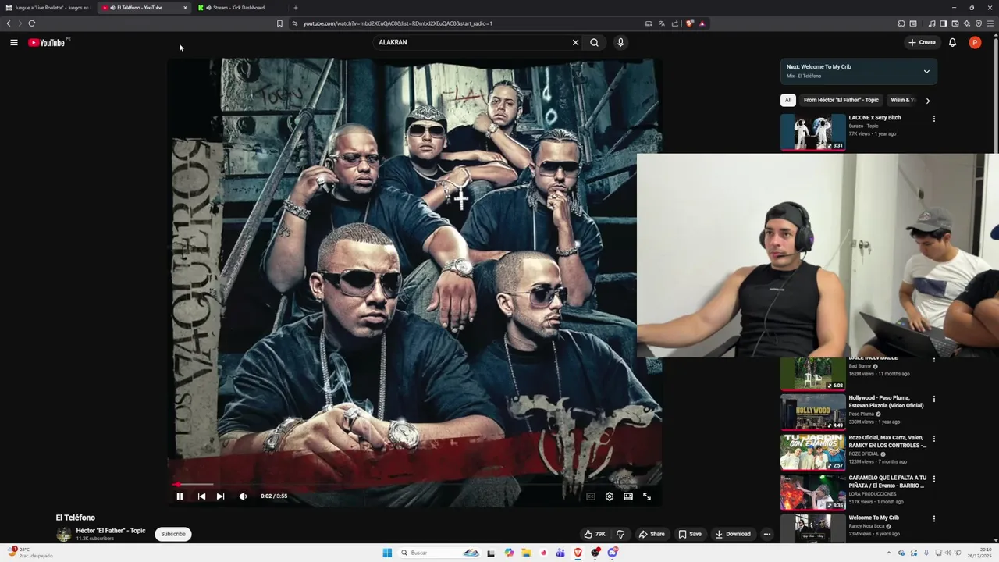Download the video
Screen dimensions: 999x562
733,534
